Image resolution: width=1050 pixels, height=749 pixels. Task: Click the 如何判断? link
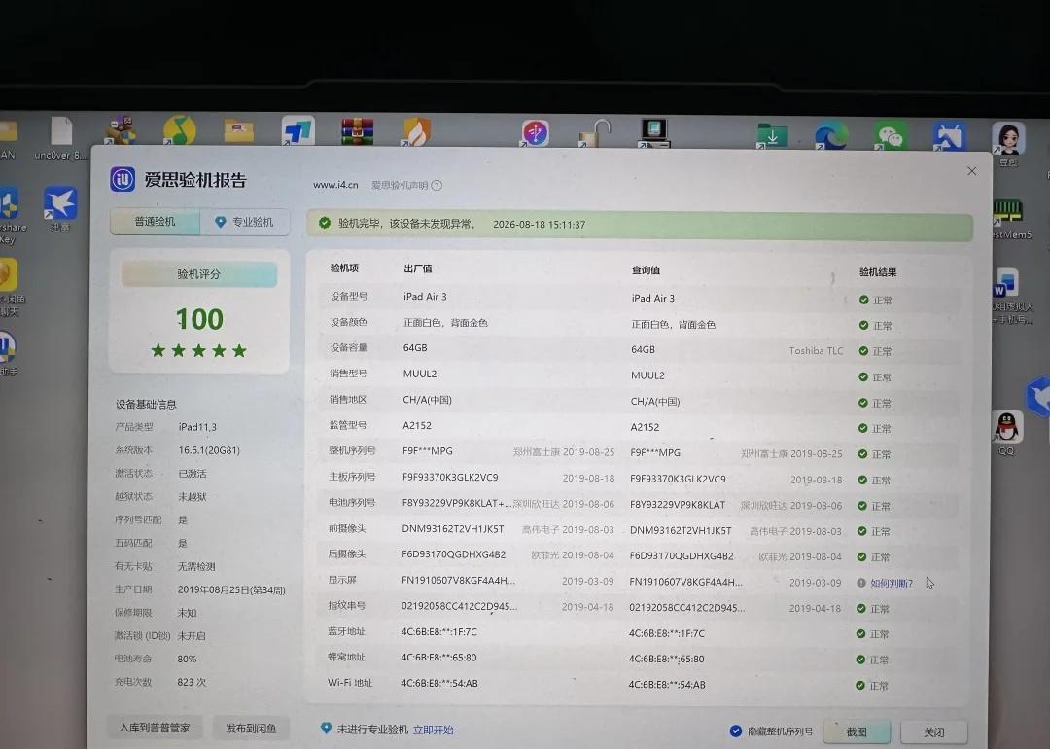[892, 584]
